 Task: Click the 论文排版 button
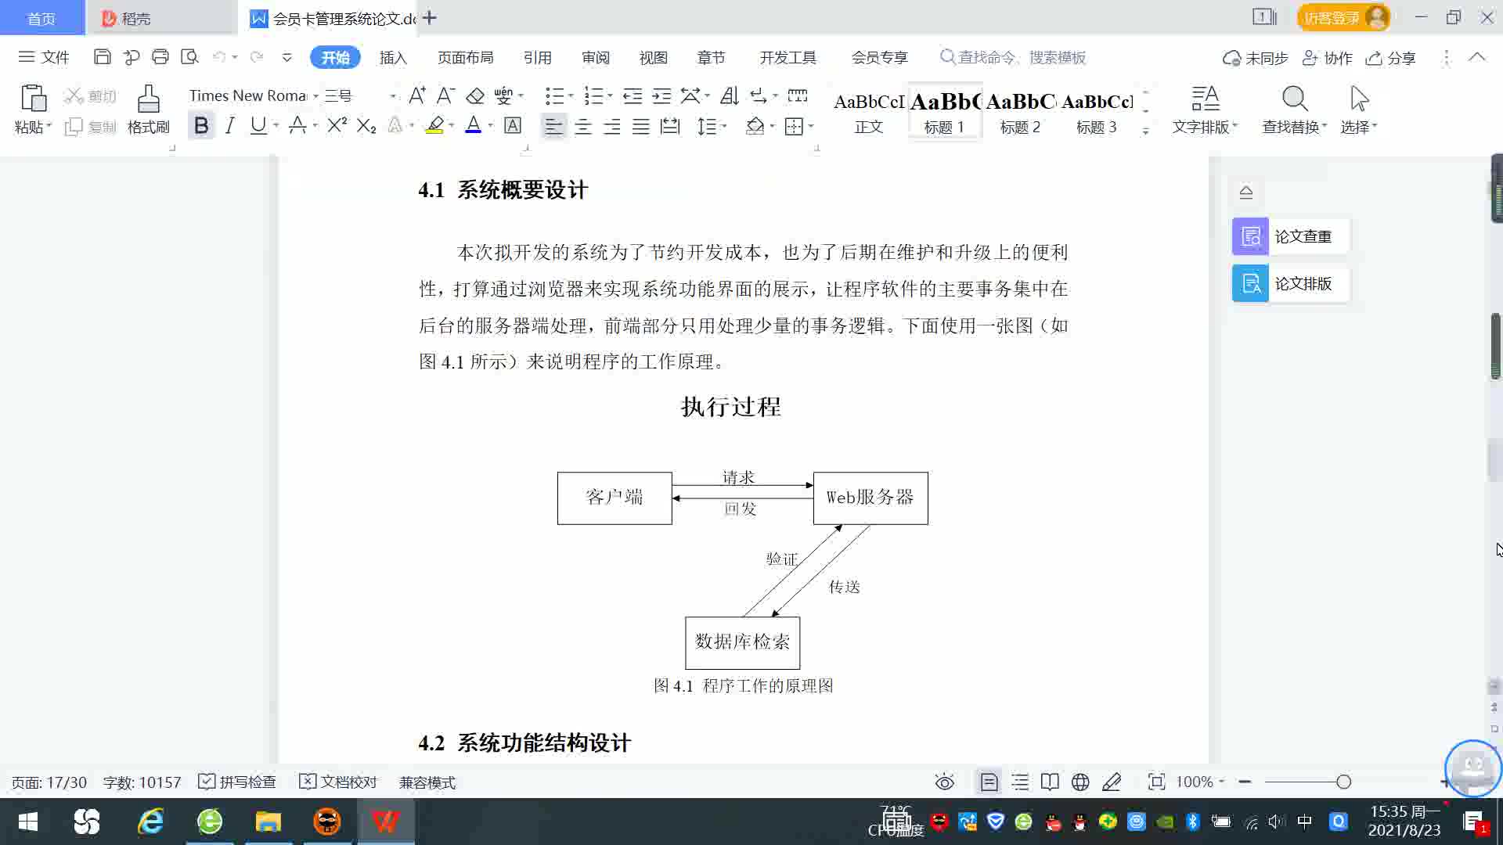pyautogui.click(x=1290, y=283)
